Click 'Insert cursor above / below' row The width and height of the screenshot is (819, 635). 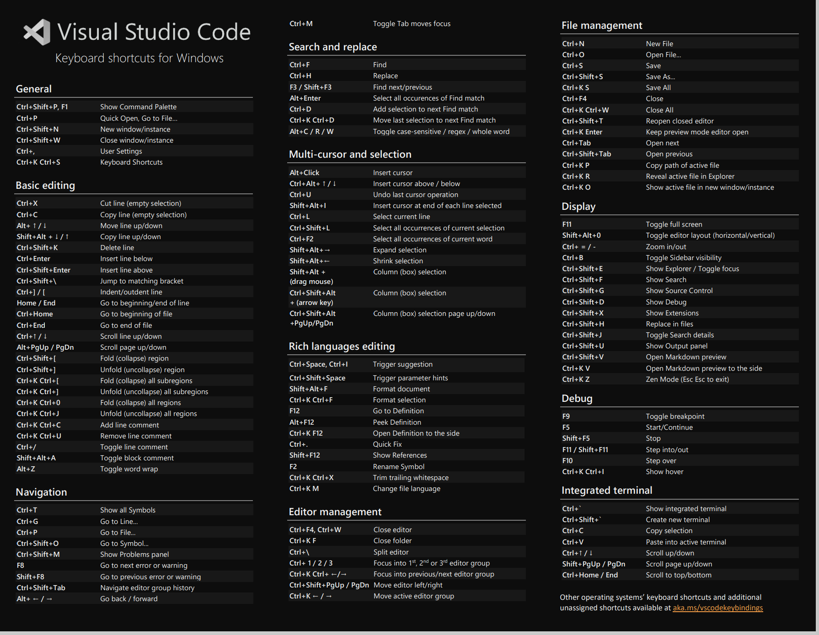(407, 184)
